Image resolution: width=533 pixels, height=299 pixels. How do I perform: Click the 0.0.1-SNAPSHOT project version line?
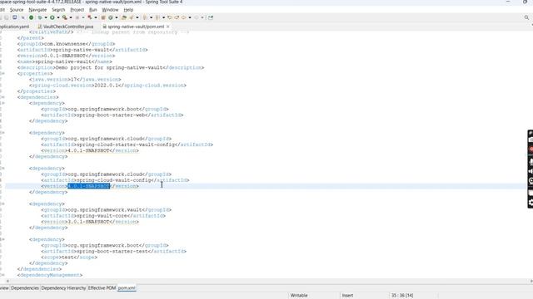coord(67,56)
